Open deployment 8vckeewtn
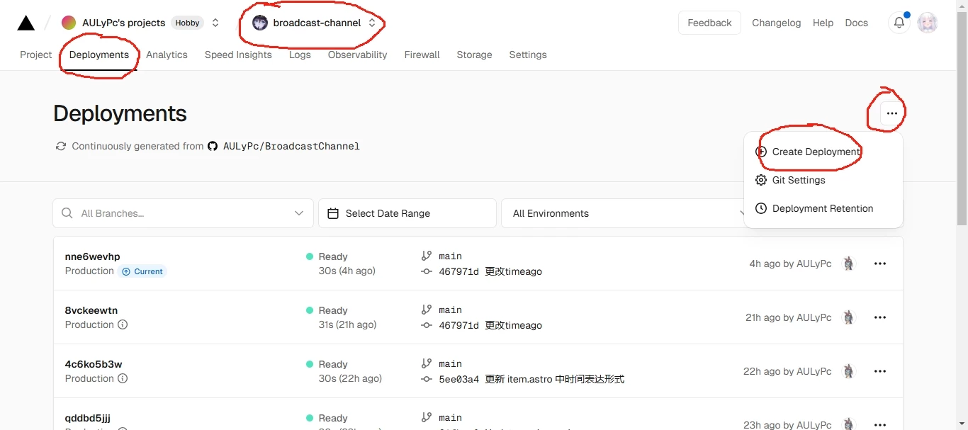The height and width of the screenshot is (430, 968). (x=91, y=310)
